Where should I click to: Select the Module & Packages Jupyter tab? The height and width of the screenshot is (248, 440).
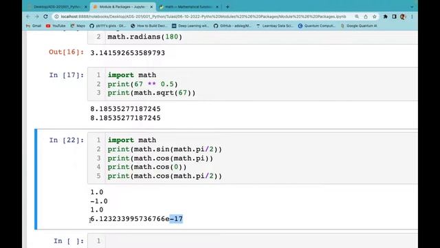(122, 7)
